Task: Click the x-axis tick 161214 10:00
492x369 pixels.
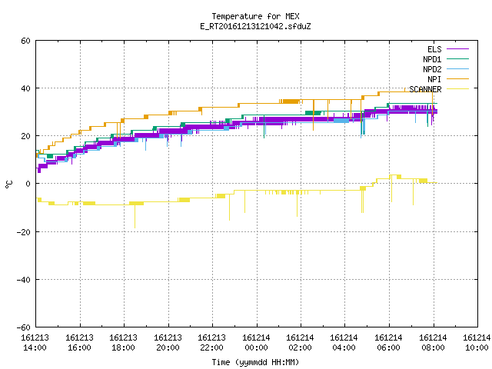Action: (477, 343)
